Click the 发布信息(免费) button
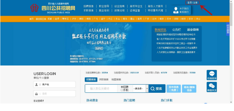 pyautogui.click(x=173, y=89)
